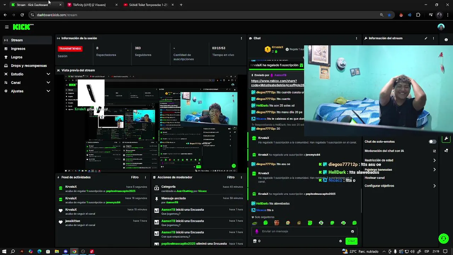The image size is (453, 255).
Task: Expand the Estudio sidebar section
Action: 27,74
